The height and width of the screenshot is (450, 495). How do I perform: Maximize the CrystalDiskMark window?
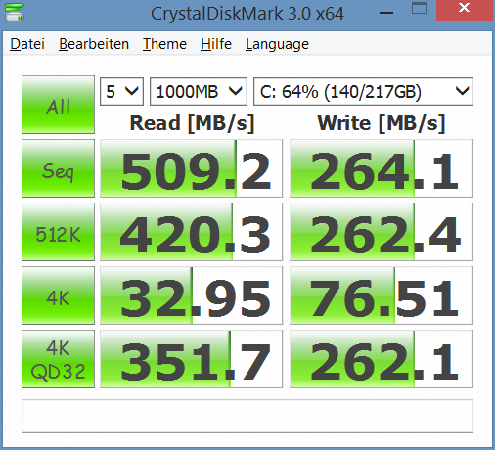(x=419, y=9)
